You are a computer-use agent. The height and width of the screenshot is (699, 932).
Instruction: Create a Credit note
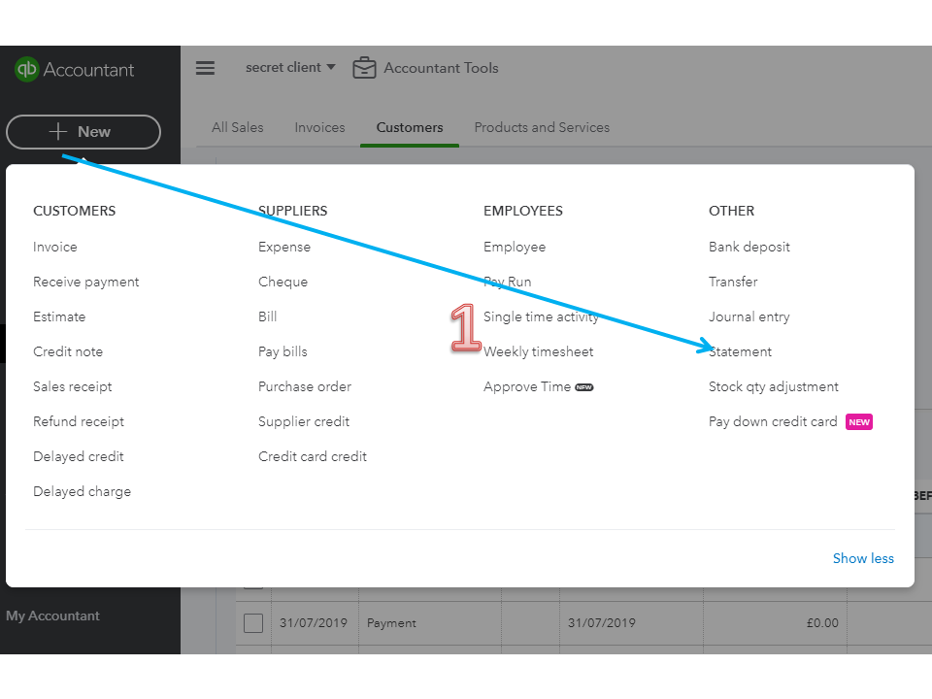[x=68, y=351]
